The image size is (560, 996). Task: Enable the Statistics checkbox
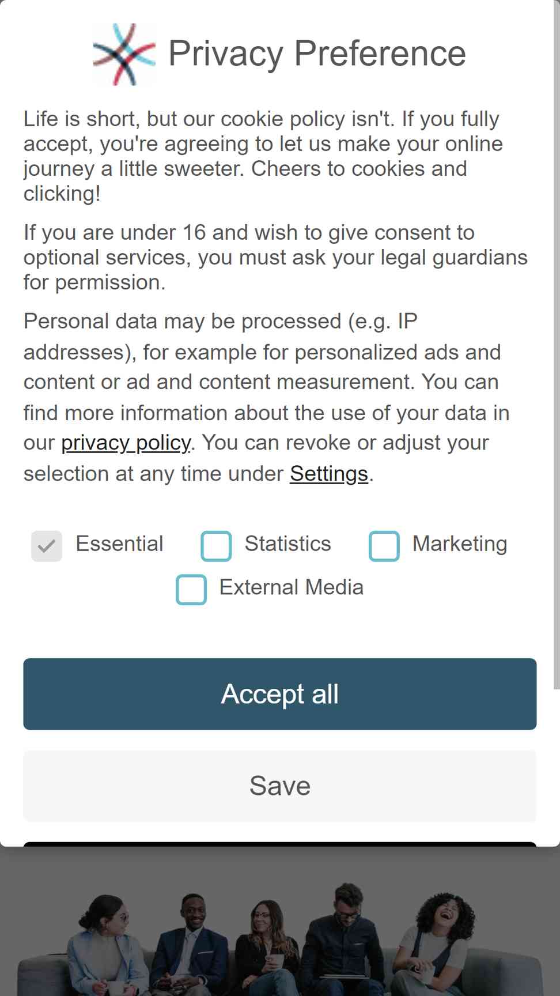216,546
